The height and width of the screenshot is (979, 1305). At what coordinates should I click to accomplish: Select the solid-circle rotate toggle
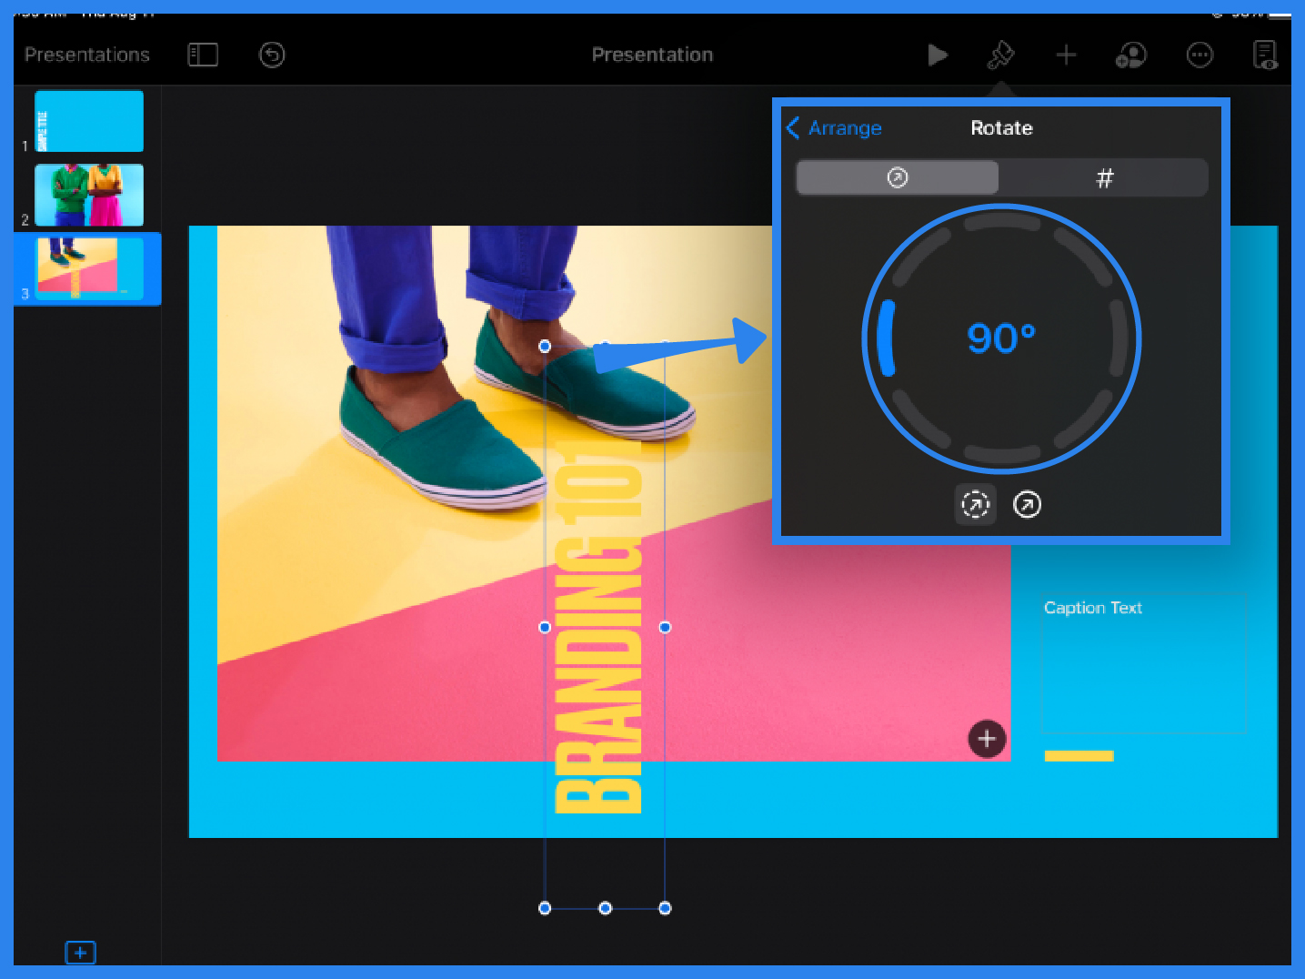click(1027, 505)
